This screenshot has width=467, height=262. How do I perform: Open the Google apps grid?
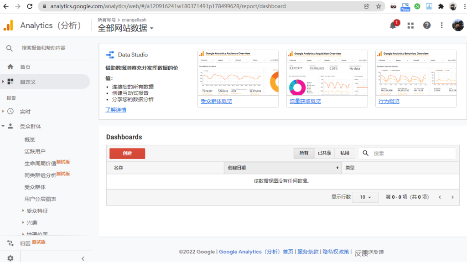point(411,26)
